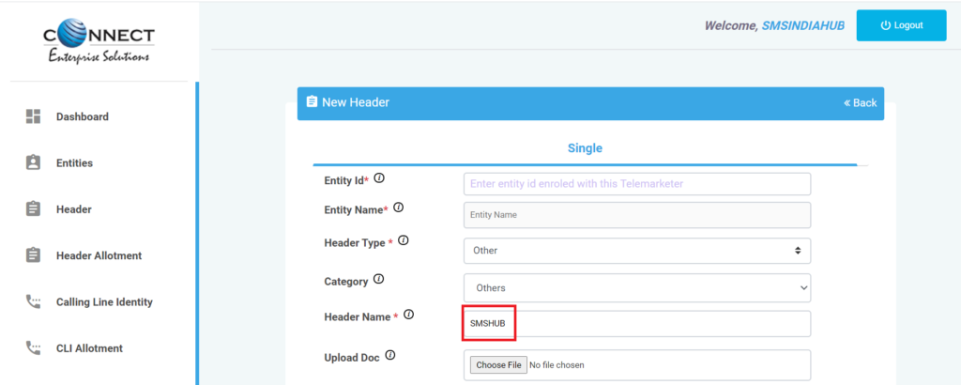Screen dimensions: 961x385
Task: Expand the Category dropdown showing Others
Action: (x=637, y=288)
